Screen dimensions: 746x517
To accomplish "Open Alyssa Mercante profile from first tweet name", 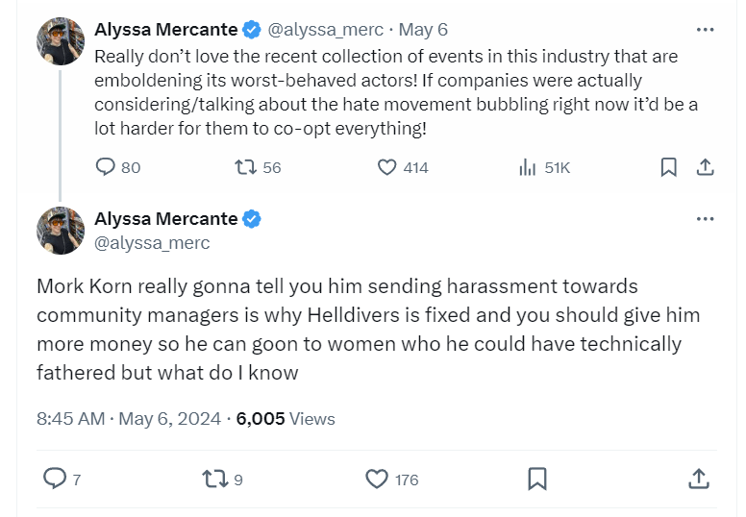I will pos(165,30).
